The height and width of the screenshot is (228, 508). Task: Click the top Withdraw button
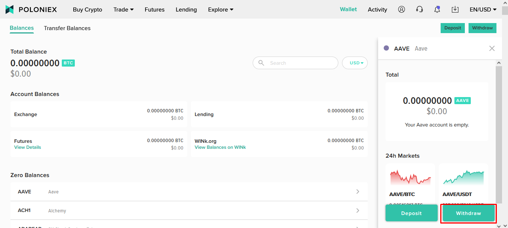[482, 28]
